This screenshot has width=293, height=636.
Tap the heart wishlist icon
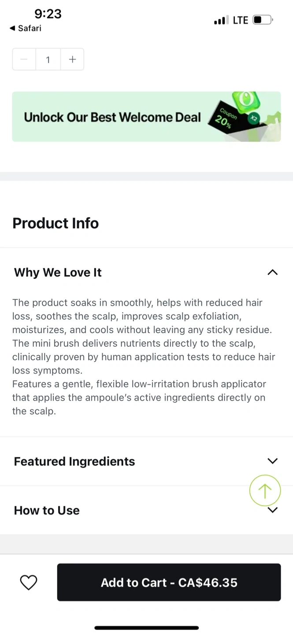(29, 582)
